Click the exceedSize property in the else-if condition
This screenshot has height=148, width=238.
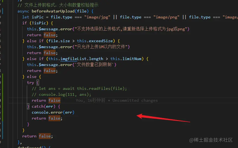pyautogui.click(x=101, y=41)
